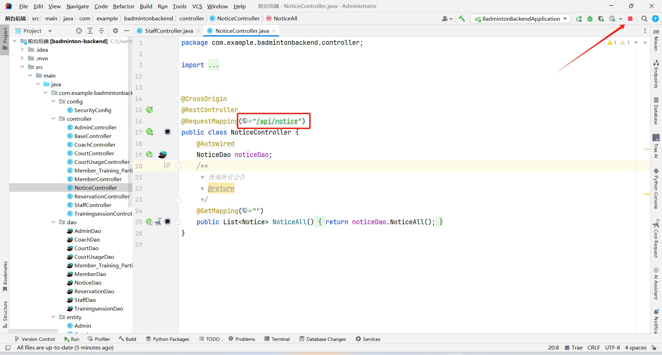Start debugging with the green bug icon
This screenshot has width=662, height=355.
[590, 19]
